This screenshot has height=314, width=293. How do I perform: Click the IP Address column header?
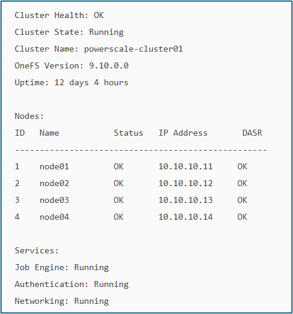coord(183,133)
